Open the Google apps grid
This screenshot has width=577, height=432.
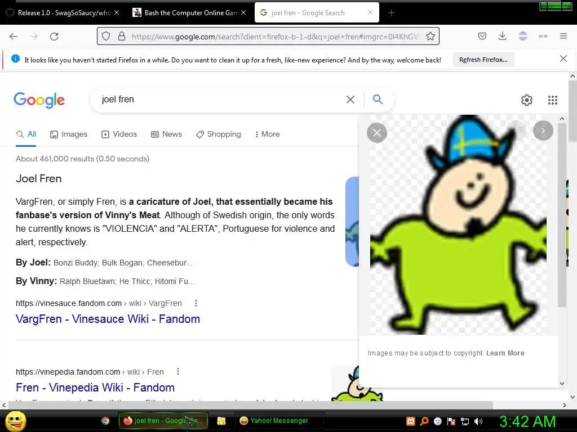(x=552, y=100)
